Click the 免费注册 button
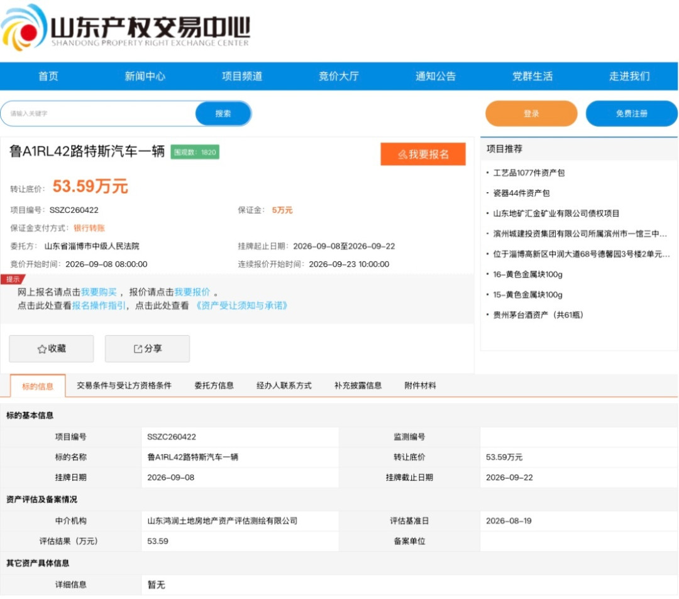Viewport: 679px width, 599px height. (x=631, y=114)
